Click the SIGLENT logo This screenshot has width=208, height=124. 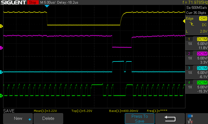(x=14, y=3)
